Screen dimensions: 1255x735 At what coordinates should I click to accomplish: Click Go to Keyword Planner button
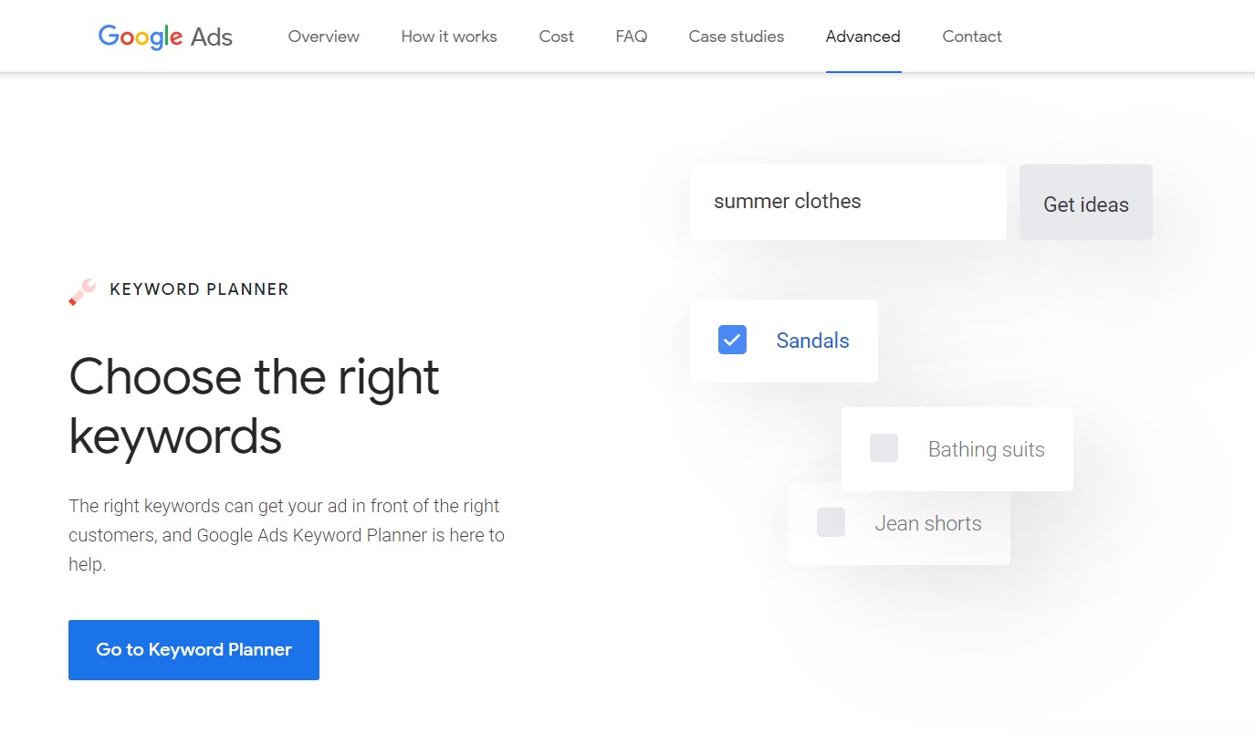tap(193, 650)
